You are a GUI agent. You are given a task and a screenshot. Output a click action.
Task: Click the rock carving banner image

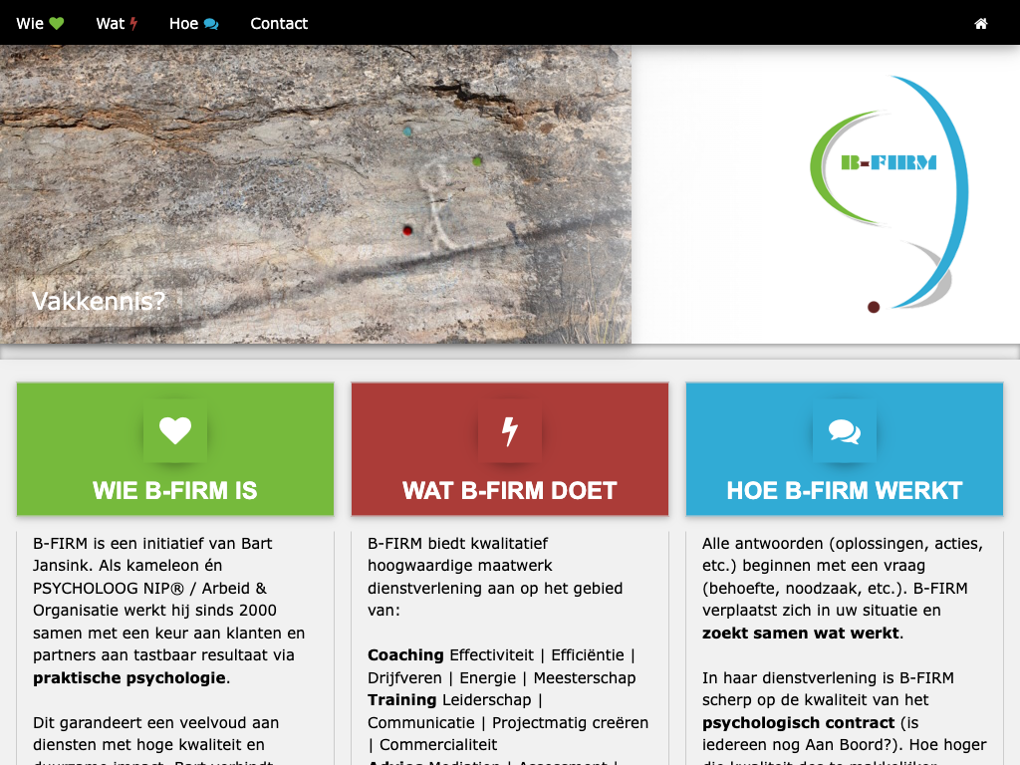(316, 194)
